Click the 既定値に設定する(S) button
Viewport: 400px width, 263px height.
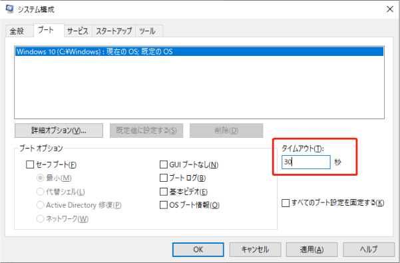tap(146, 131)
